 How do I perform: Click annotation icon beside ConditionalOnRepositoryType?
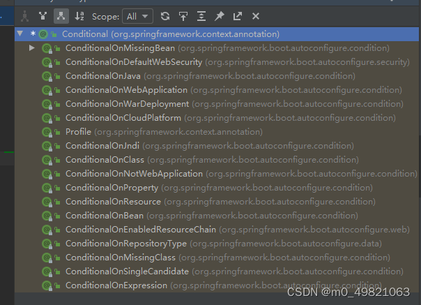click(x=47, y=244)
